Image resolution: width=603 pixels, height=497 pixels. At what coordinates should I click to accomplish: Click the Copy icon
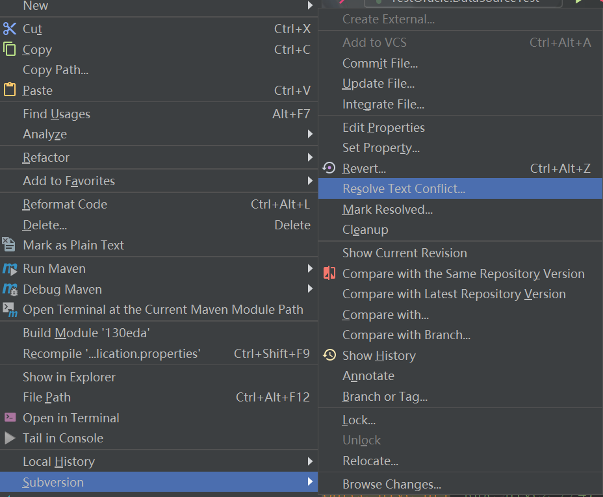point(10,49)
